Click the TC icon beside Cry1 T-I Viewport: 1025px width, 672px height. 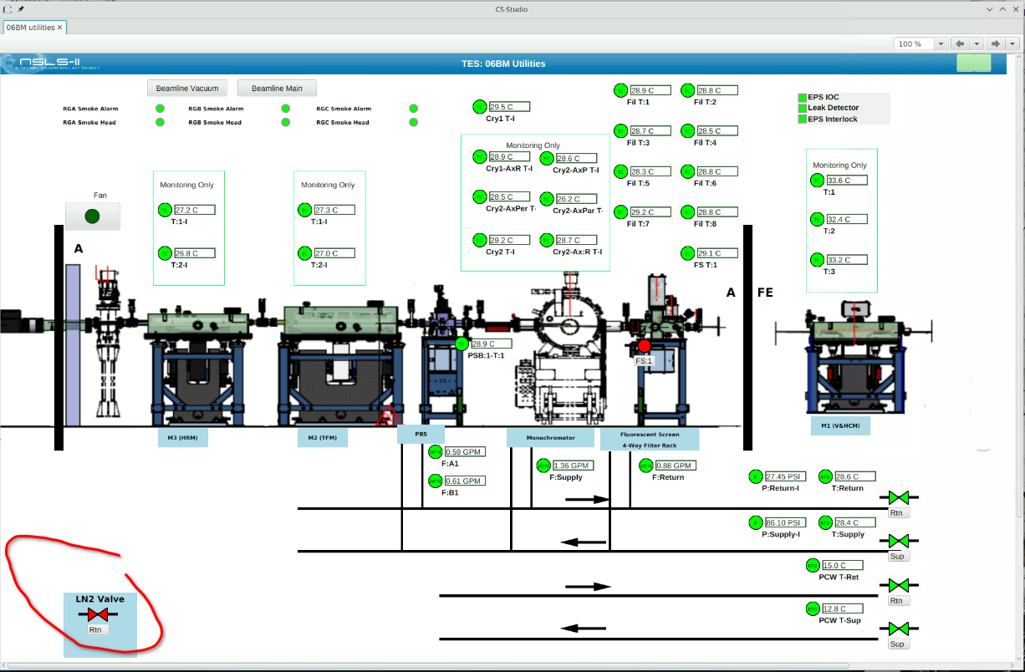click(479, 106)
